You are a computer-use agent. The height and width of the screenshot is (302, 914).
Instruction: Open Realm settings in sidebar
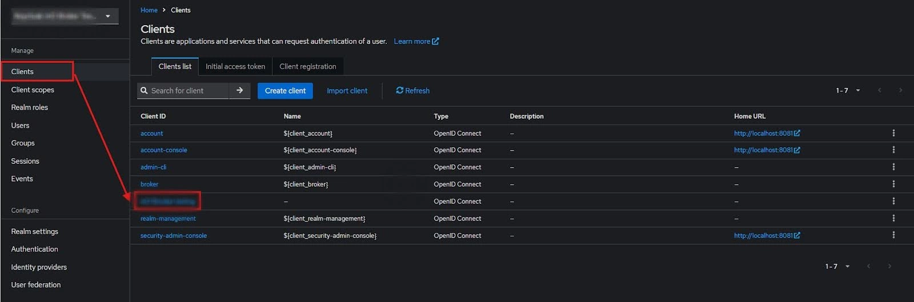[x=34, y=231]
